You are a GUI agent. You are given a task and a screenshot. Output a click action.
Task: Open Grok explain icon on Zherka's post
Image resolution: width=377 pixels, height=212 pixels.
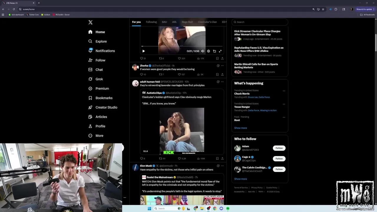[218, 66]
